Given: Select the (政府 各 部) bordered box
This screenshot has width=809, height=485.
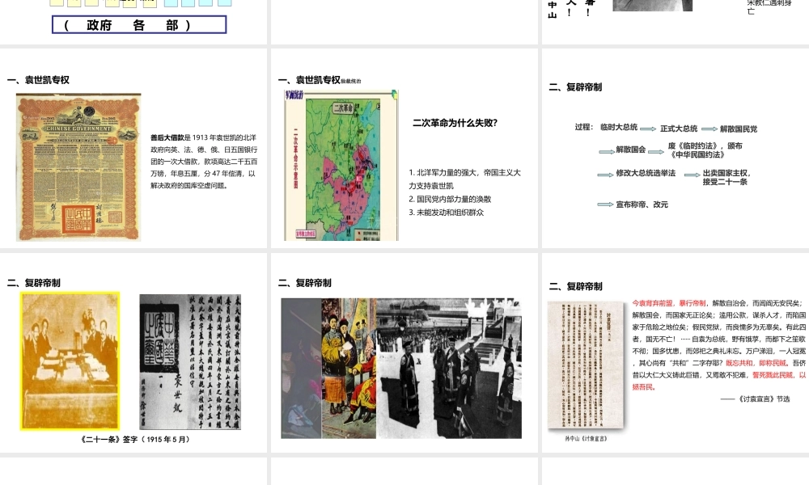Looking at the screenshot, I should click(139, 25).
